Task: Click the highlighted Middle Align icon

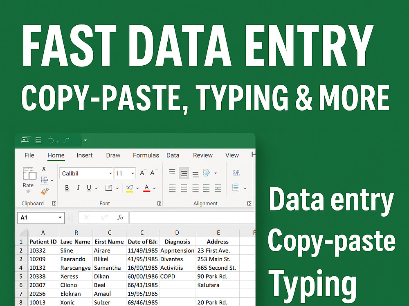Action: point(184,173)
